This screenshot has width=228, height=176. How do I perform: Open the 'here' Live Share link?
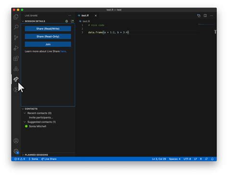pos(63,51)
